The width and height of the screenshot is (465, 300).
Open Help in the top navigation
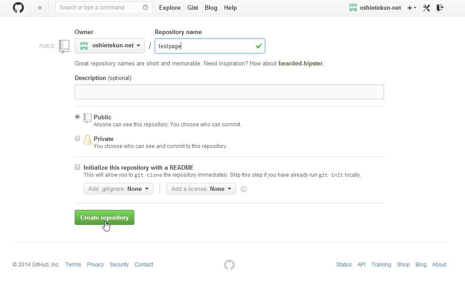tap(230, 8)
